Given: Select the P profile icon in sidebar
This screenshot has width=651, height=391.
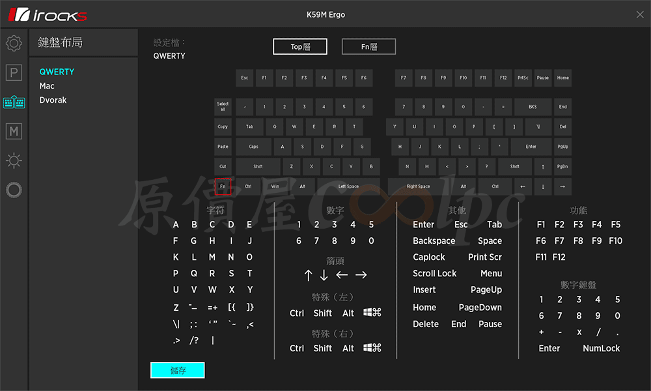Looking at the screenshot, I should click(14, 72).
